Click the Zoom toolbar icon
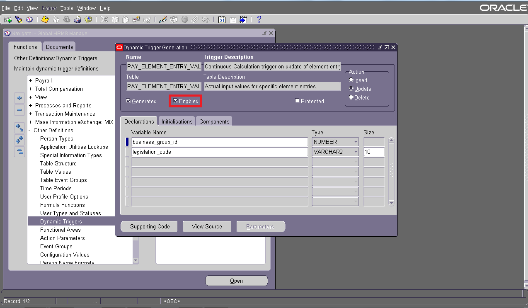 tap(174, 19)
